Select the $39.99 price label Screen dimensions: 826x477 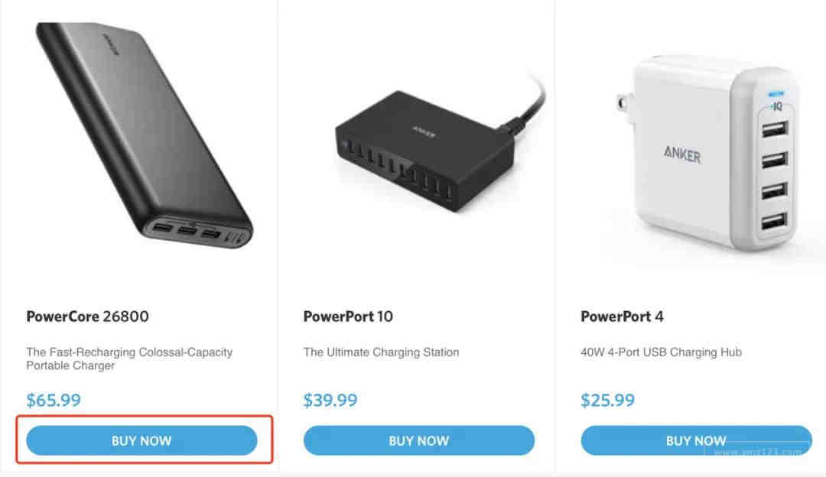(x=330, y=400)
